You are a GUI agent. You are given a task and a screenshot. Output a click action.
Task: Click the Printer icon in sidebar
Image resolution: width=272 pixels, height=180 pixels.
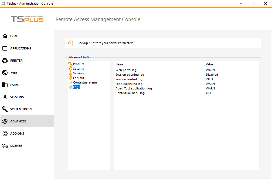[5, 61]
